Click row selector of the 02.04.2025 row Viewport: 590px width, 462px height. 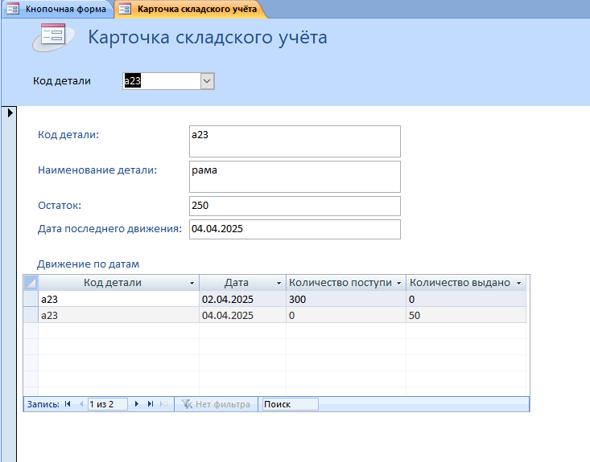tap(31, 299)
